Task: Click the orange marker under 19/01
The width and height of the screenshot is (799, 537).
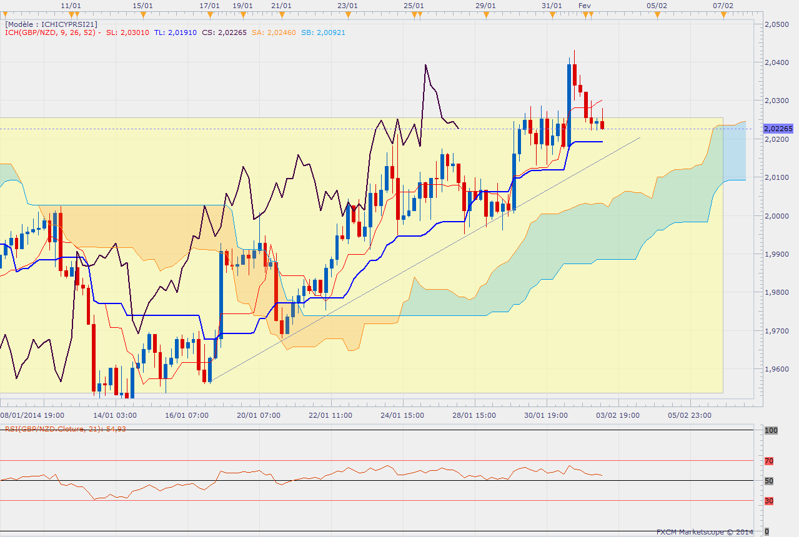Action: tap(242, 14)
